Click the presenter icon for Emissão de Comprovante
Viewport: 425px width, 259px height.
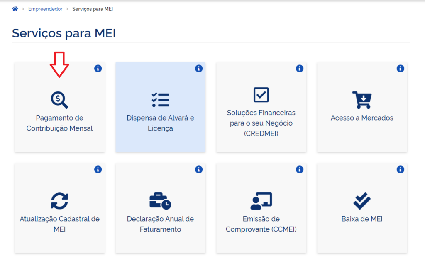tap(261, 201)
